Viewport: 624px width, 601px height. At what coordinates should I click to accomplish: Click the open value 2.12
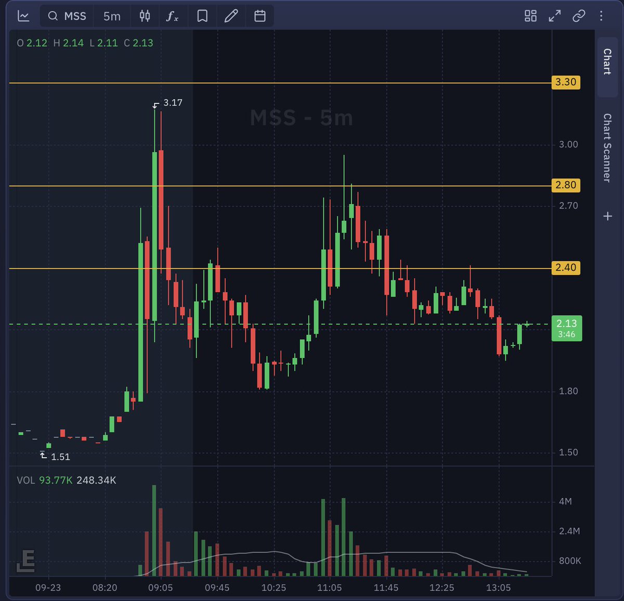(37, 43)
